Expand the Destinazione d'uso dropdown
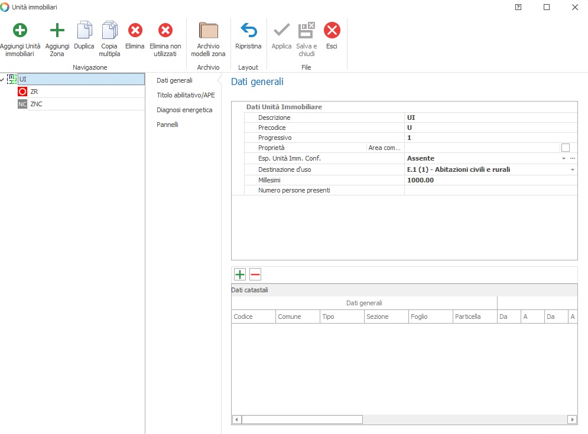Screen dimensions: 588x434 pos(572,170)
